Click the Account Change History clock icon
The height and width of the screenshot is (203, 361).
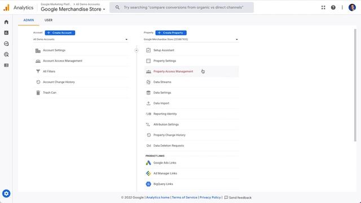click(38, 82)
